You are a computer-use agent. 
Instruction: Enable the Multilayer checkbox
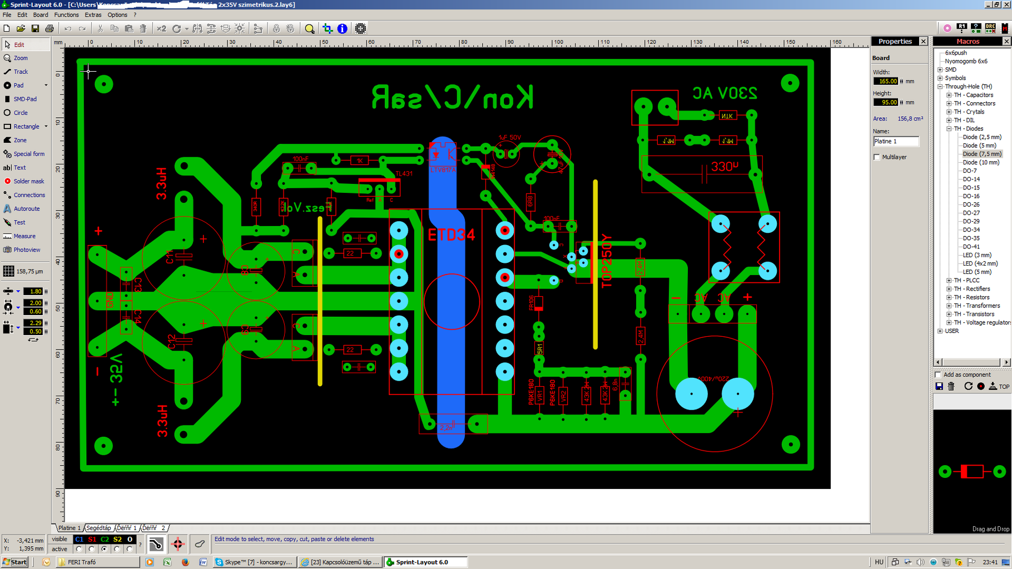877,157
